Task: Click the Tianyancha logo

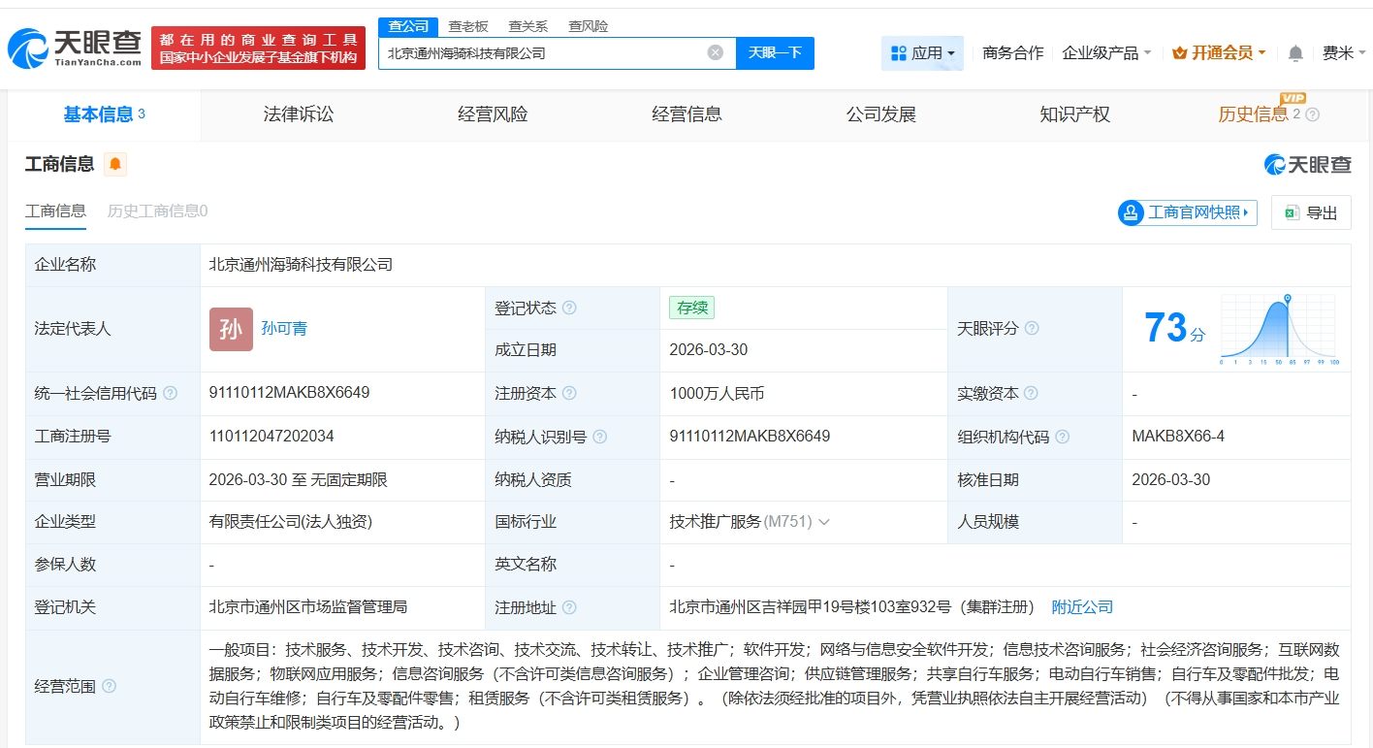Action: pyautogui.click(x=75, y=47)
